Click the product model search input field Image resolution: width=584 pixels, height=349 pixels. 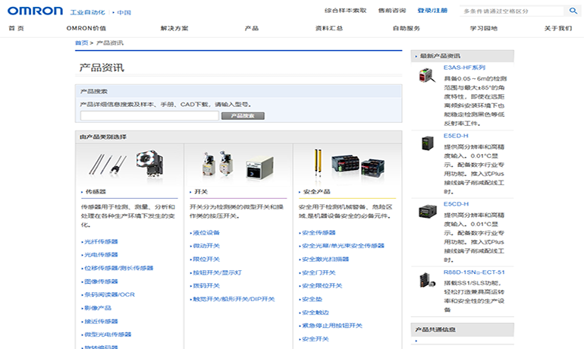coord(149,116)
